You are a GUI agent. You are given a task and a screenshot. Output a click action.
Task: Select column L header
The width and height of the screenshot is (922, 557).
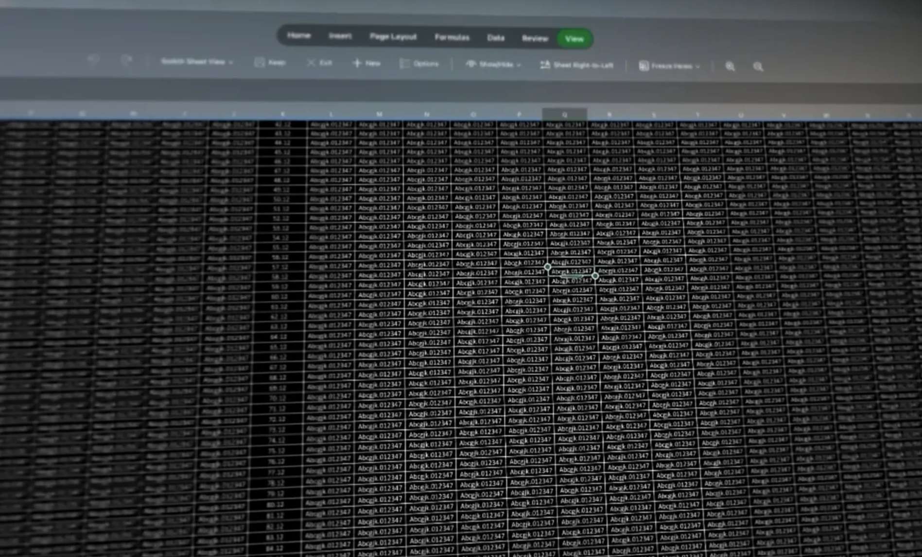(x=331, y=114)
